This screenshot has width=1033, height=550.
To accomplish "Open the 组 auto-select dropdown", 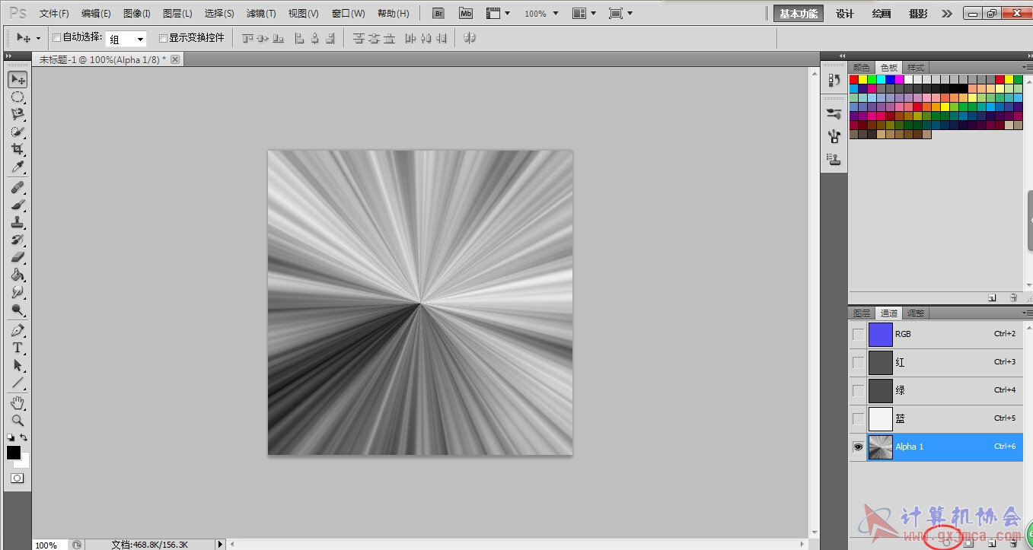I will pos(126,39).
